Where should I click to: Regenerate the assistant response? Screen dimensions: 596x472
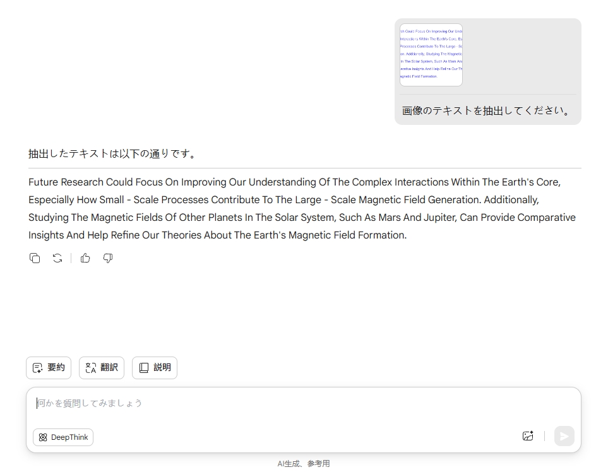point(57,258)
